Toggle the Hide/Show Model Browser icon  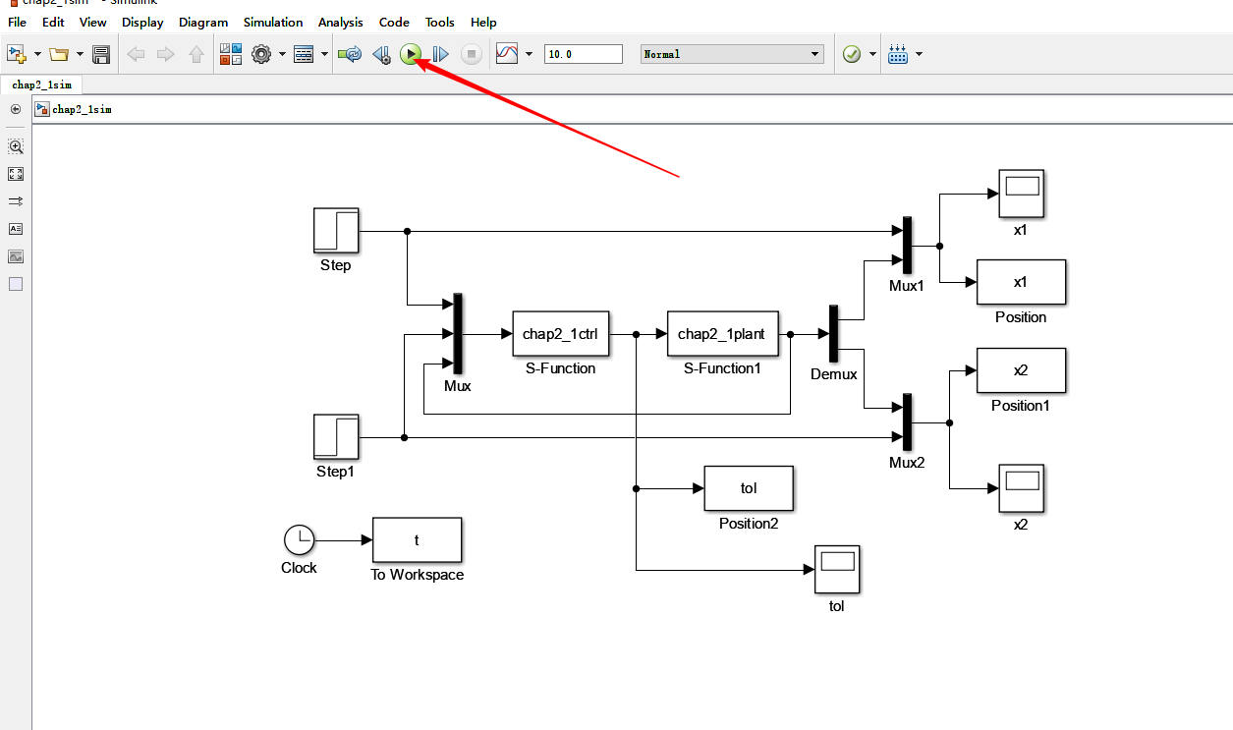(16, 109)
